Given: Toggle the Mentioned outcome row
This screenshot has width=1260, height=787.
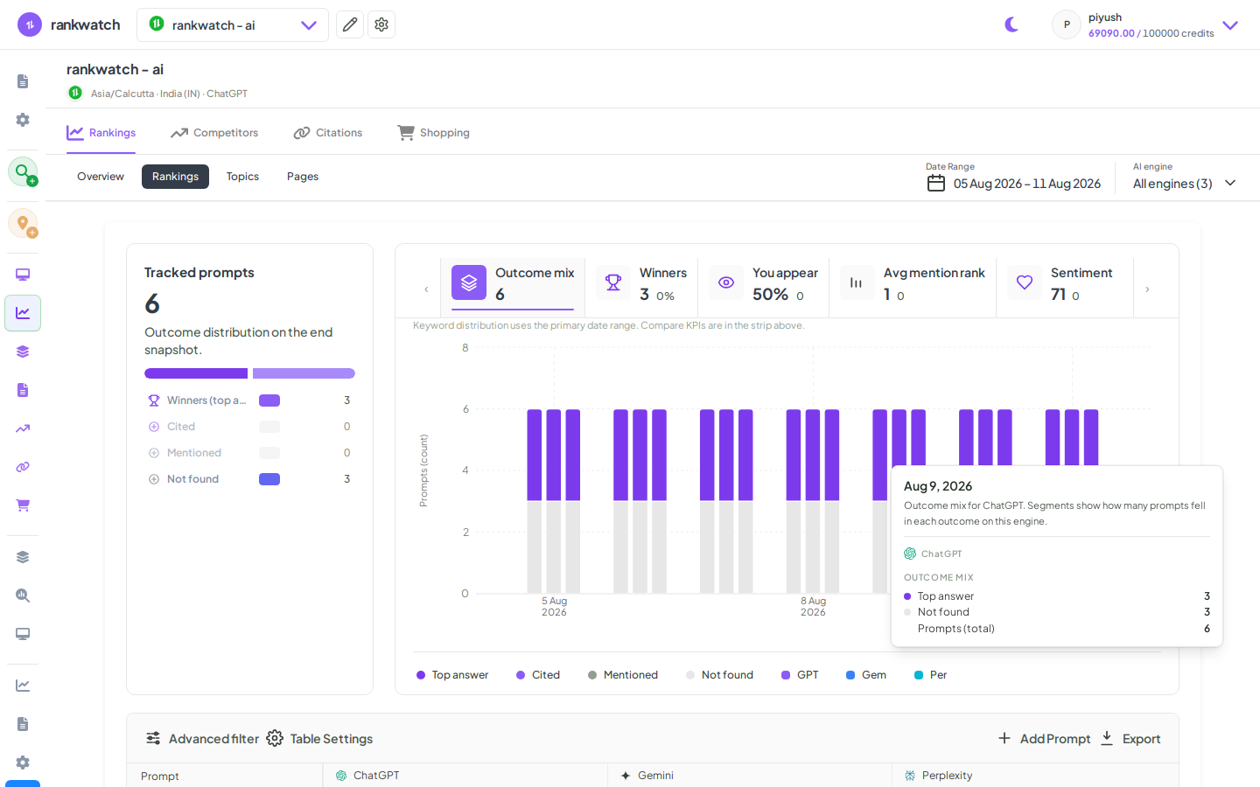Looking at the screenshot, I should (249, 453).
